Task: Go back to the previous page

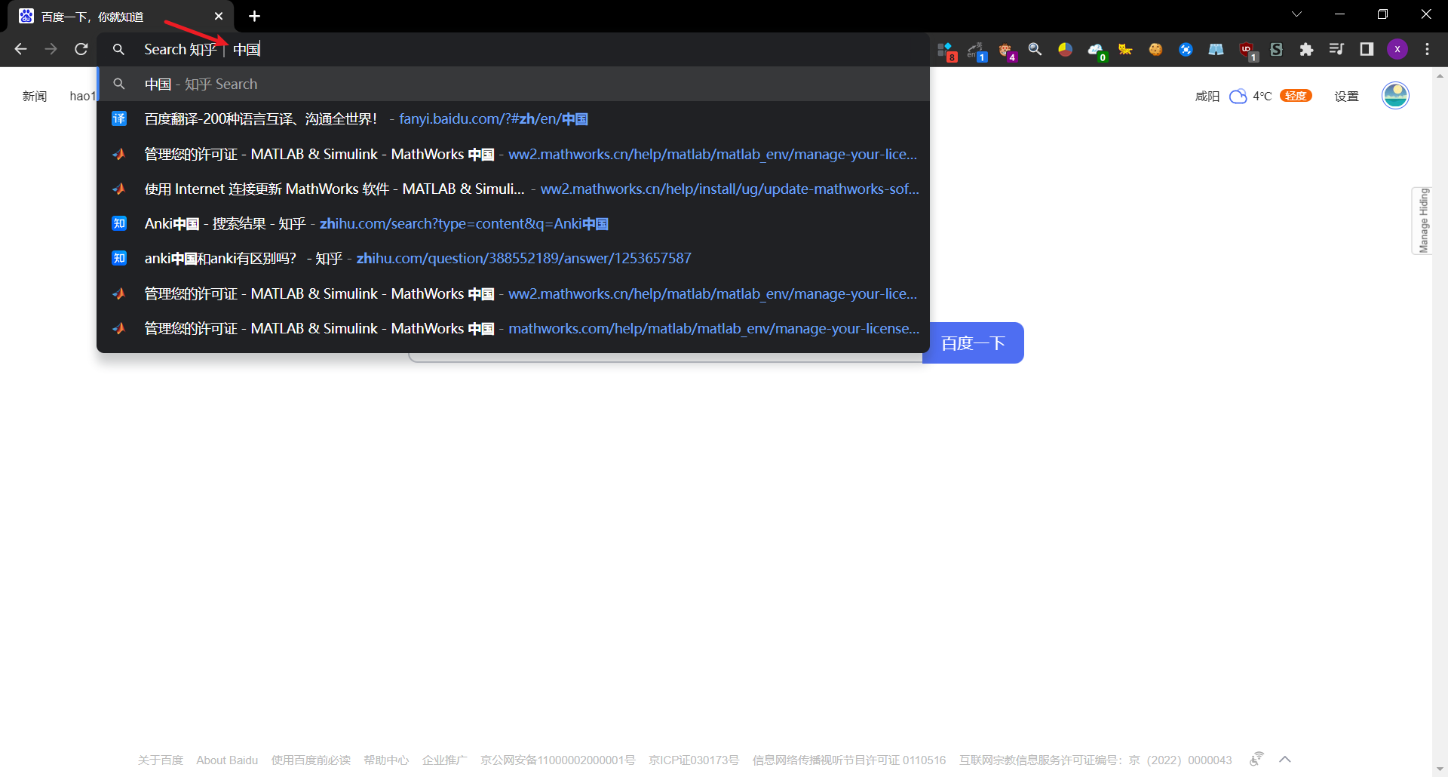Action: pos(20,49)
